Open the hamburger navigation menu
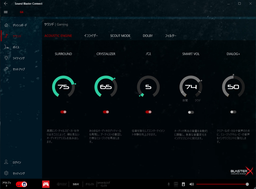Screen dimensions: 256x189 6,12
